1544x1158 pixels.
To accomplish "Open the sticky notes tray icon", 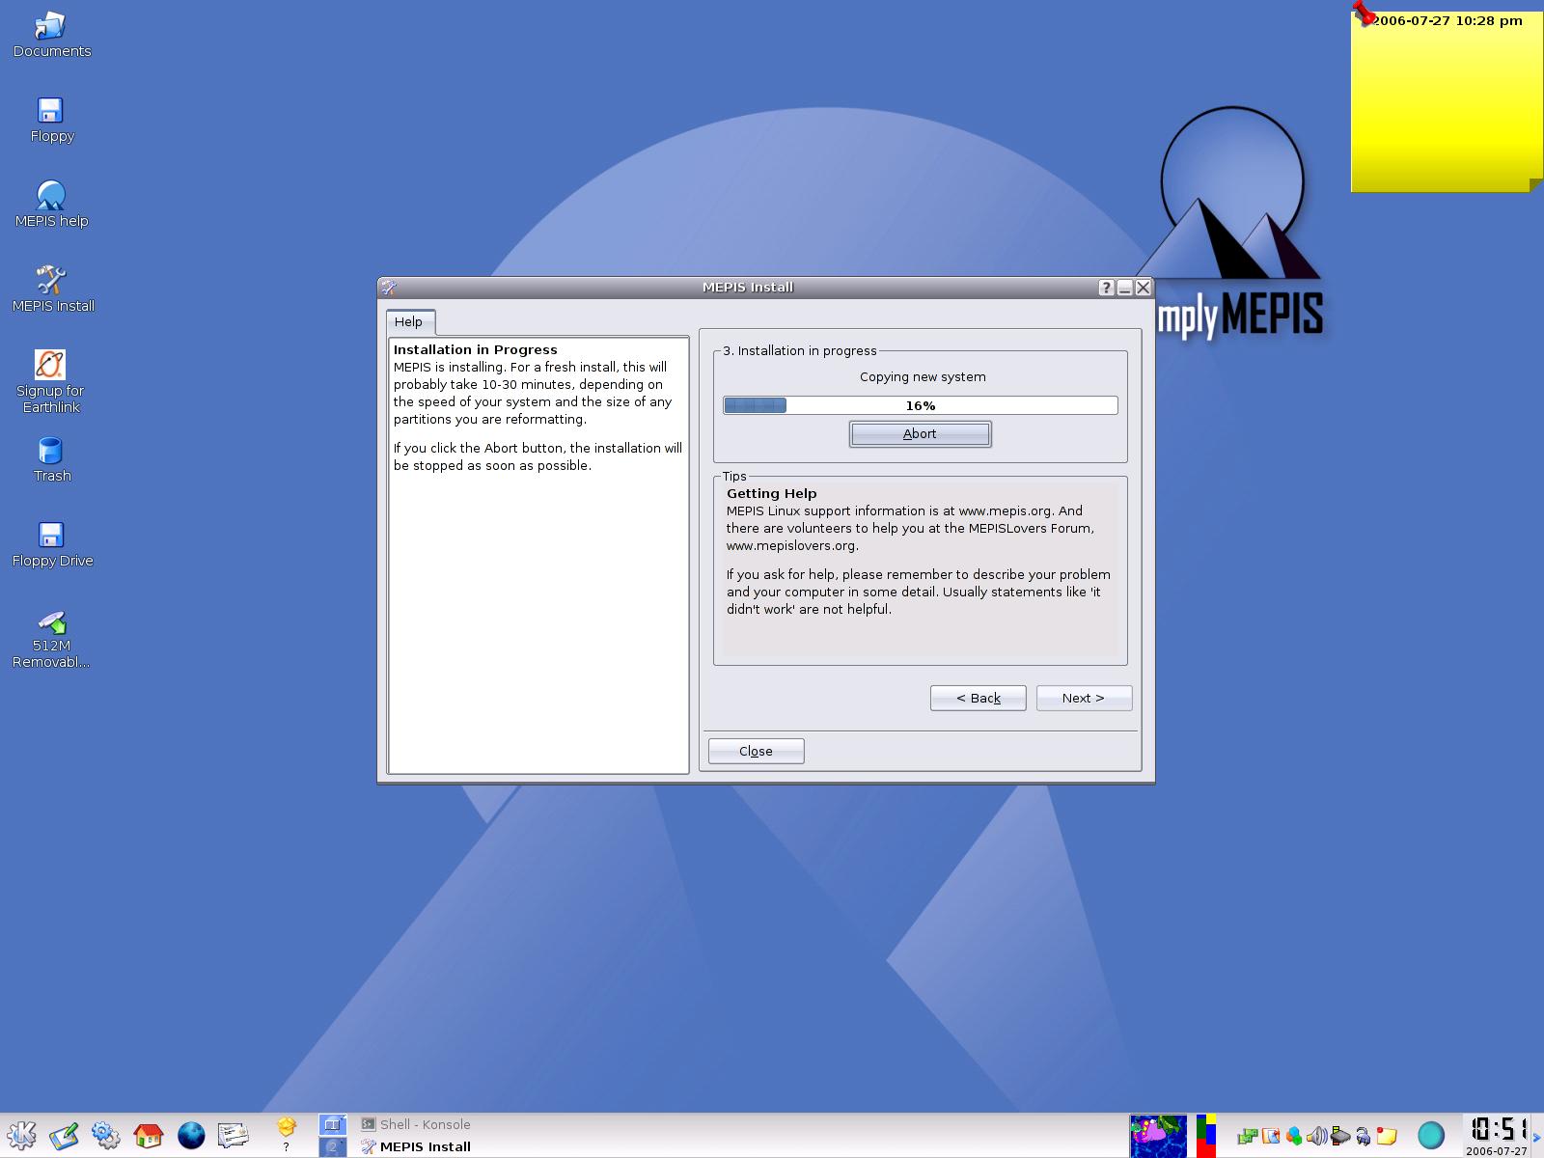I will (x=1387, y=1136).
